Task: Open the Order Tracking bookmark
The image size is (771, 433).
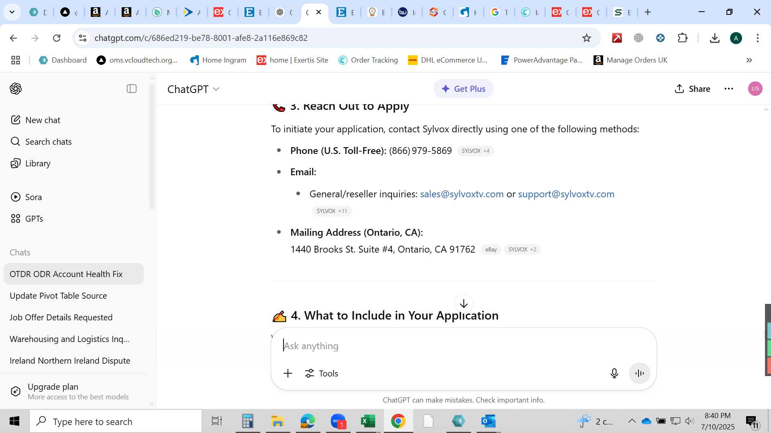Action: pyautogui.click(x=368, y=60)
